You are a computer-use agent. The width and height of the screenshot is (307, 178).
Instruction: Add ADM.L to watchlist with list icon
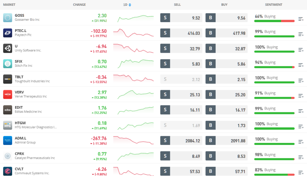(x=301, y=142)
